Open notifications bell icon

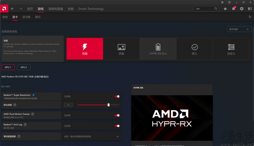pos(233,9)
